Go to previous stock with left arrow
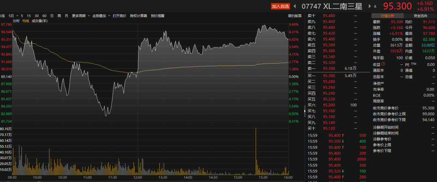 [295, 6]
